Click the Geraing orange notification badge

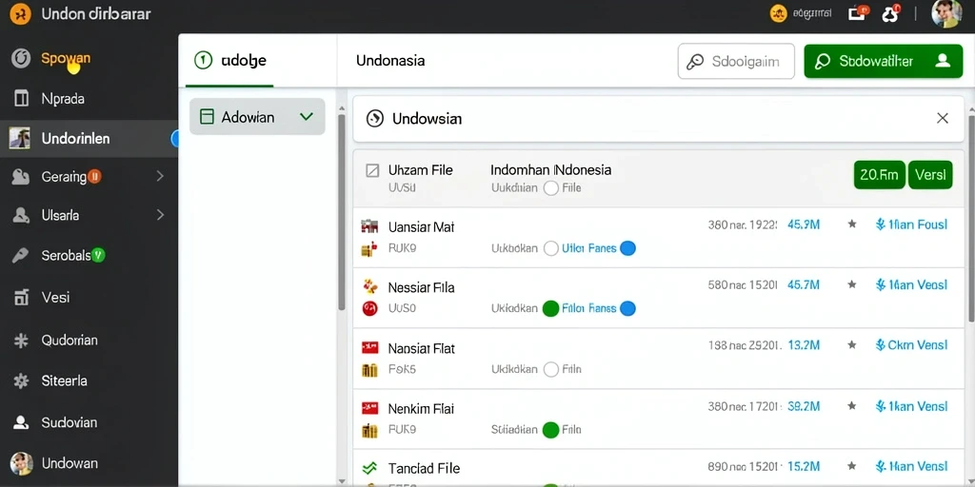(x=94, y=176)
